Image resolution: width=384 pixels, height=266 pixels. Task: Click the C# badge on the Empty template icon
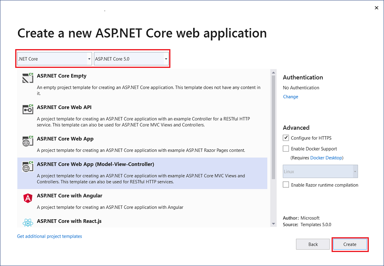[31, 75]
